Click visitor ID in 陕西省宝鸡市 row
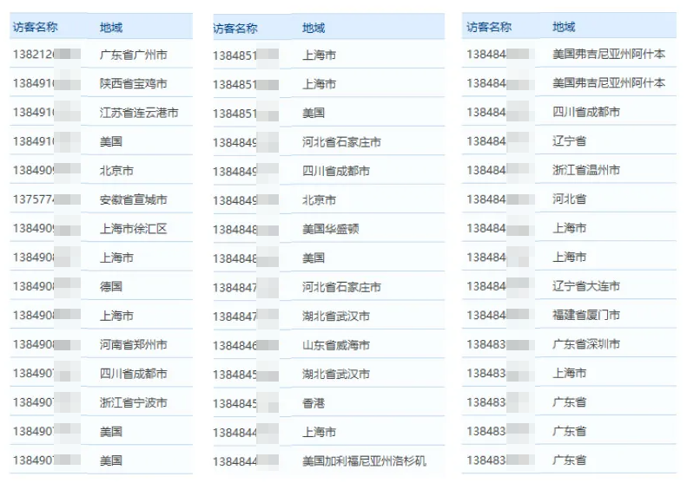687x483 pixels. coord(46,83)
